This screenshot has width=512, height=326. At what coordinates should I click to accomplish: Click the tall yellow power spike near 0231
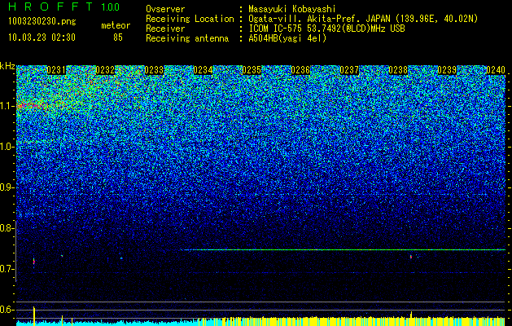pyautogui.click(x=34, y=316)
